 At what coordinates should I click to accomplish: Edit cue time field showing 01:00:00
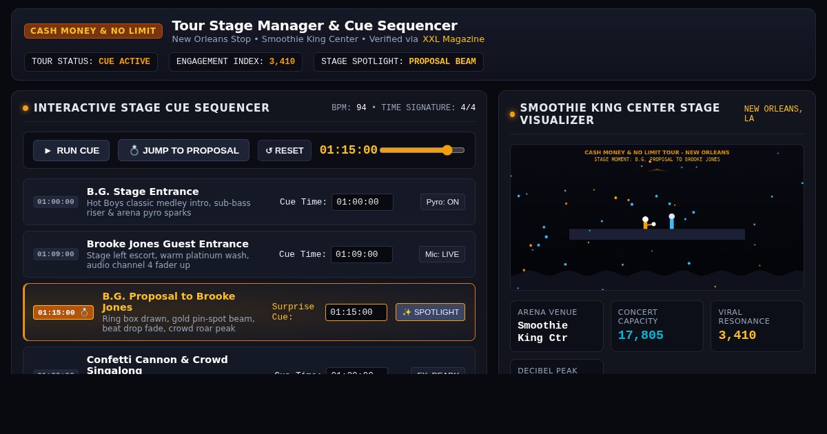tap(363, 202)
